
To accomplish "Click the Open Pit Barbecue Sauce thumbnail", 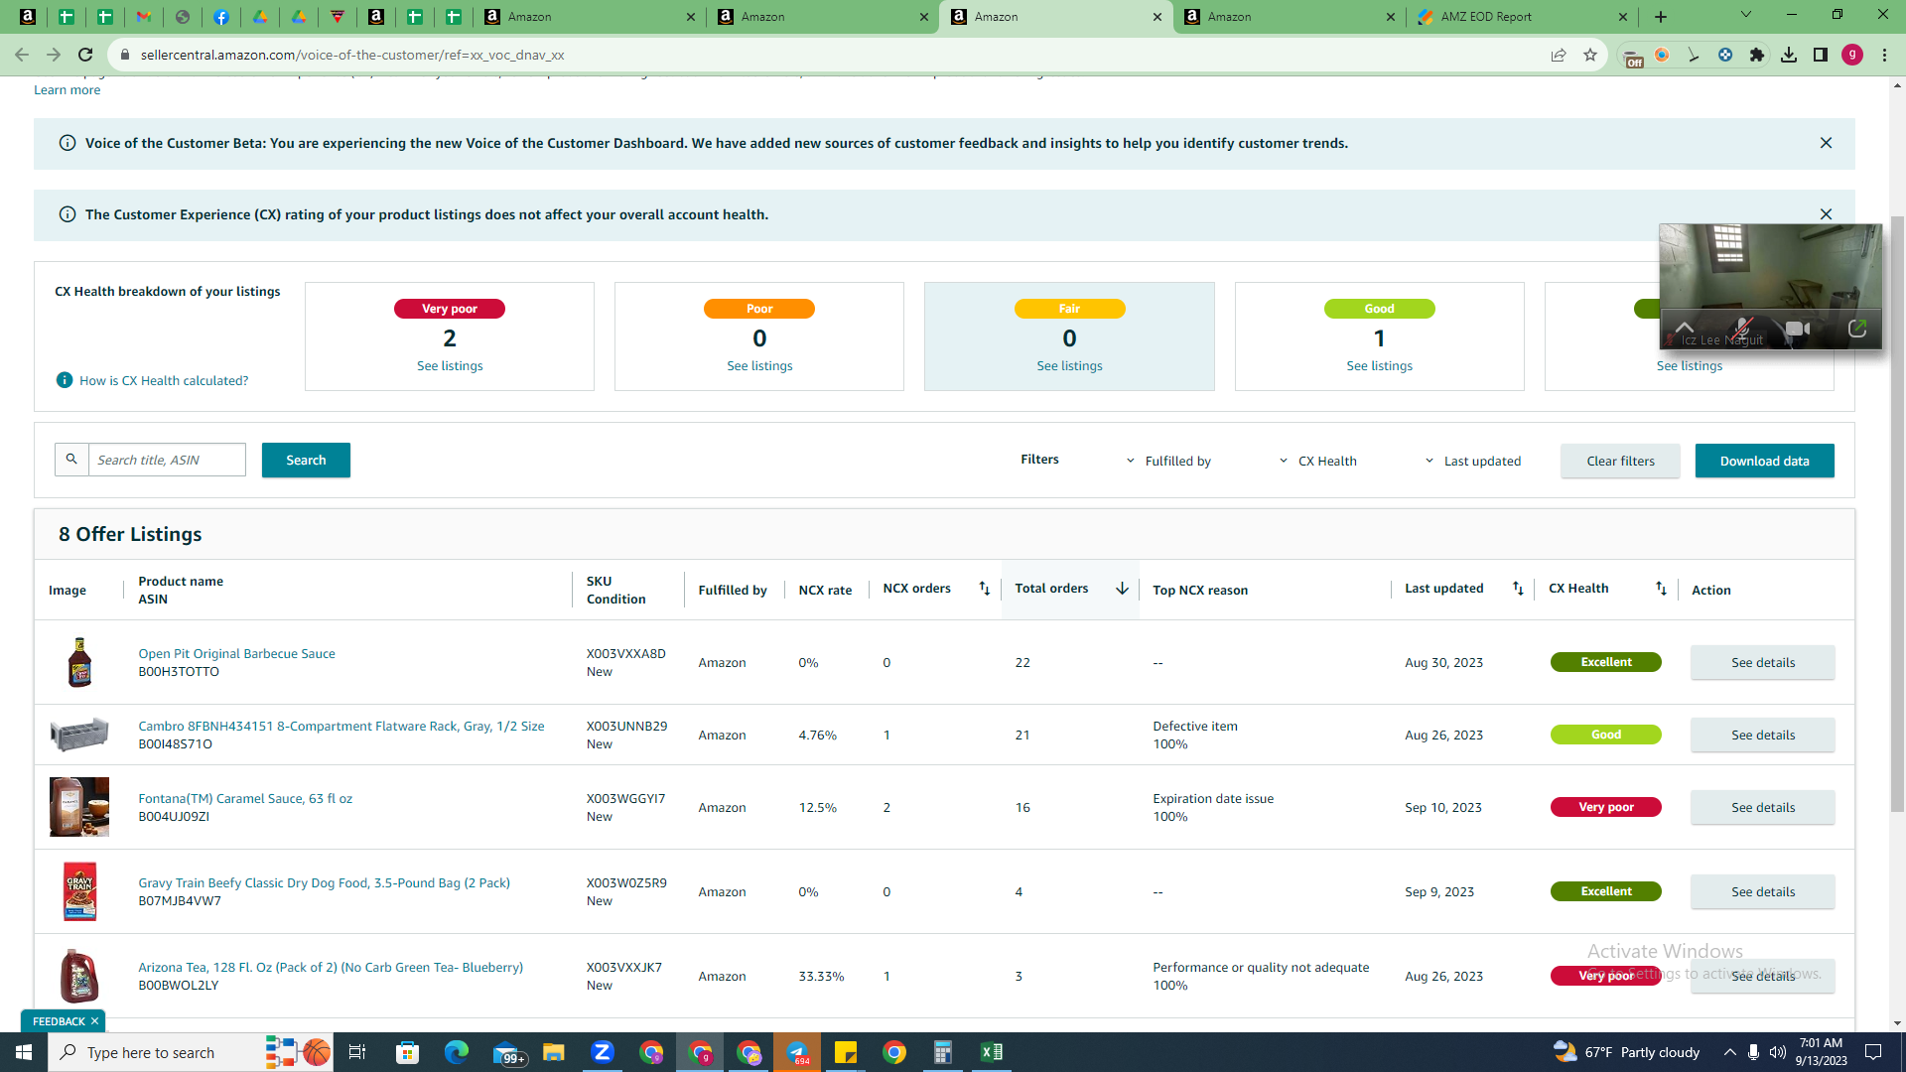I will point(79,662).
